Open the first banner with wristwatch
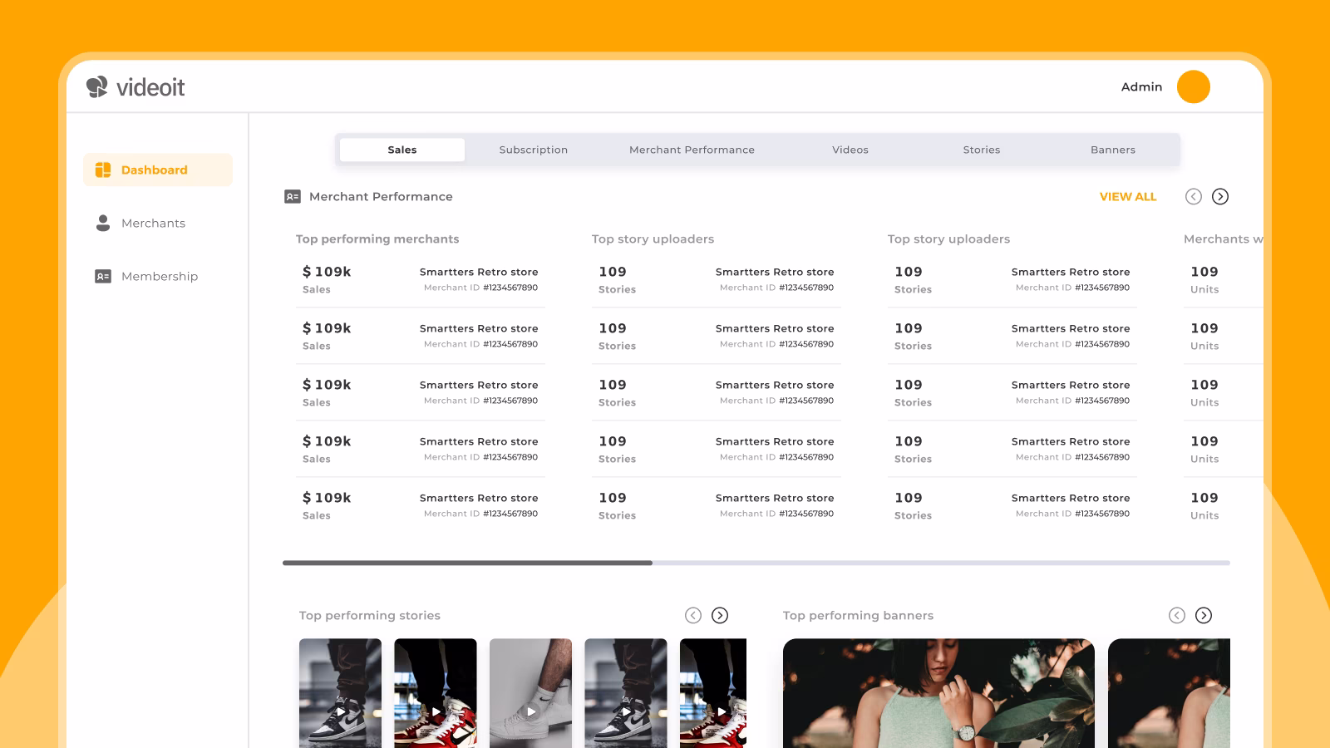 click(938, 693)
